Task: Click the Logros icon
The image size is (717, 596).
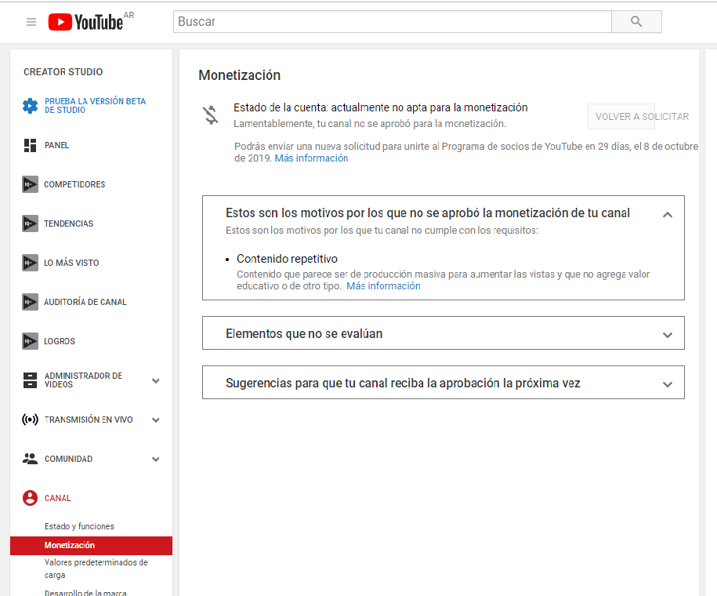Action: 31,341
